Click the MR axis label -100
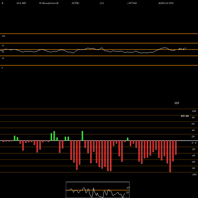The height and width of the screenshot is (198, 198). click(x=194, y=175)
